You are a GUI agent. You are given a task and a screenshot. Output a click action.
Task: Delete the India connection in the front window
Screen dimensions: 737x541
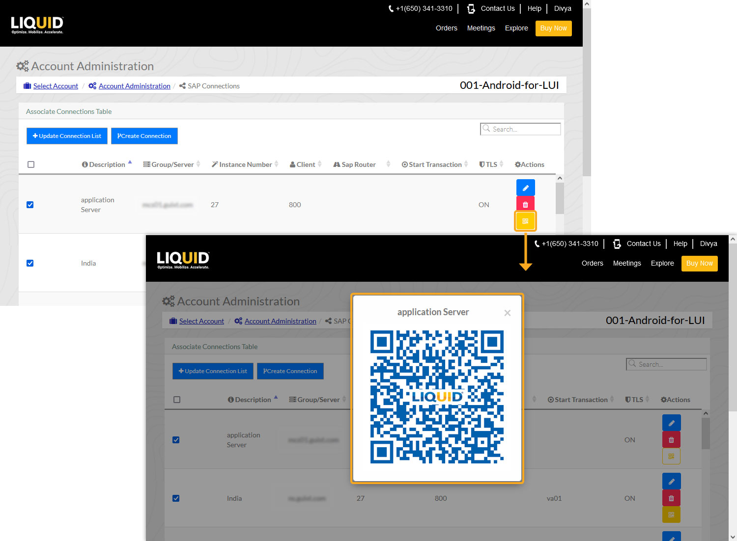671,498
